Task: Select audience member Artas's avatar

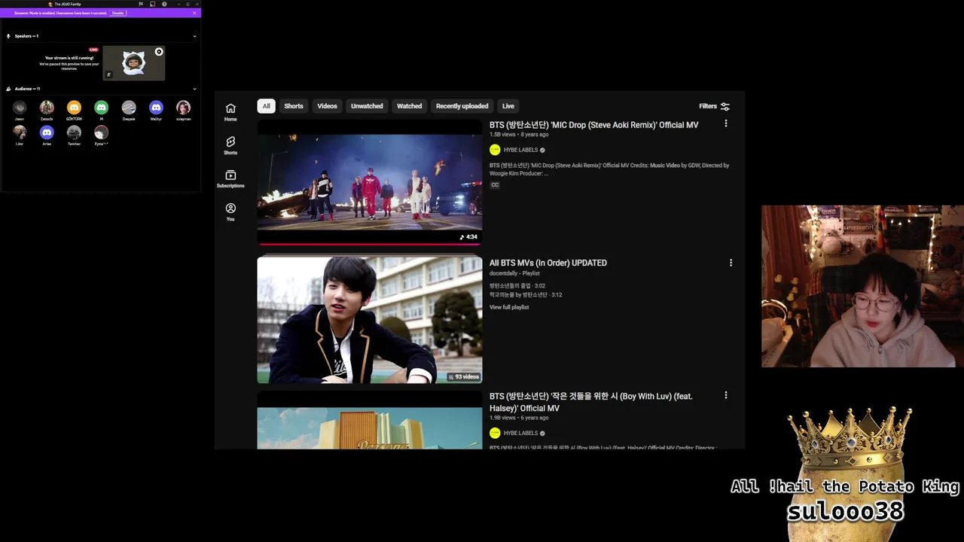Action: coord(47,132)
